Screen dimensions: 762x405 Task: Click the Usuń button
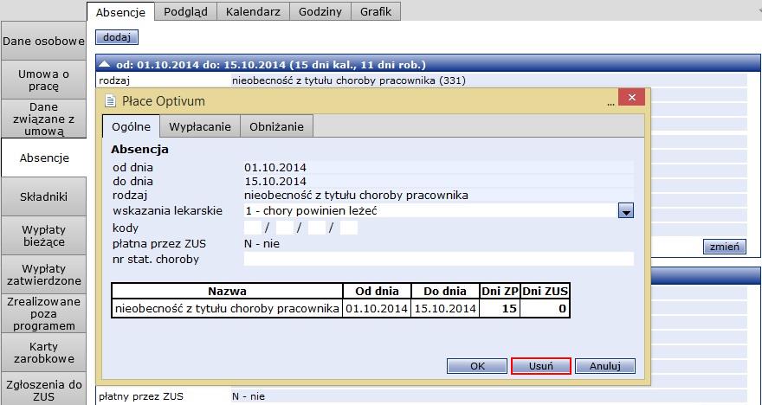(x=541, y=366)
